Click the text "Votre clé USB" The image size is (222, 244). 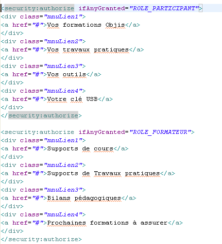(72, 99)
